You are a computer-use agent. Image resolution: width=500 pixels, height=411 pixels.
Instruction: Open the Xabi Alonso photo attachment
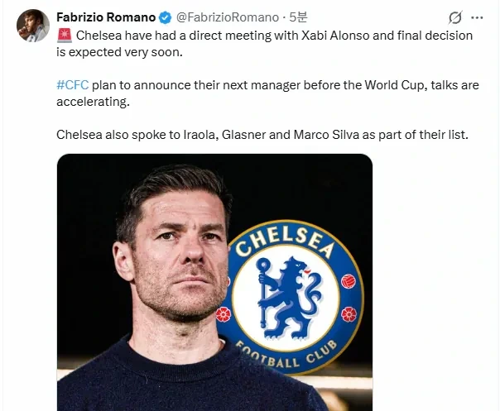click(x=214, y=282)
